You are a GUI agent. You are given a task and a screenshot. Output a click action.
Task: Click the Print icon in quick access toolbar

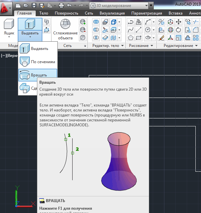[61, 6]
